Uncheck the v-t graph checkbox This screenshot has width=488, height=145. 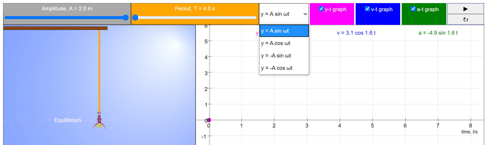click(367, 9)
